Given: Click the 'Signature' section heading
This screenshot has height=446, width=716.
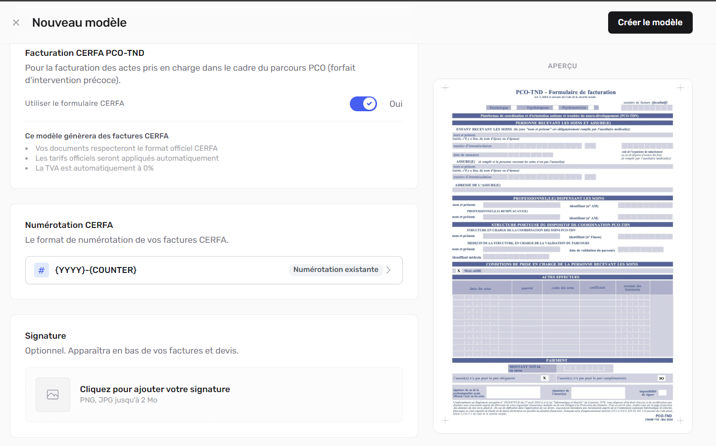Looking at the screenshot, I should [x=46, y=336].
